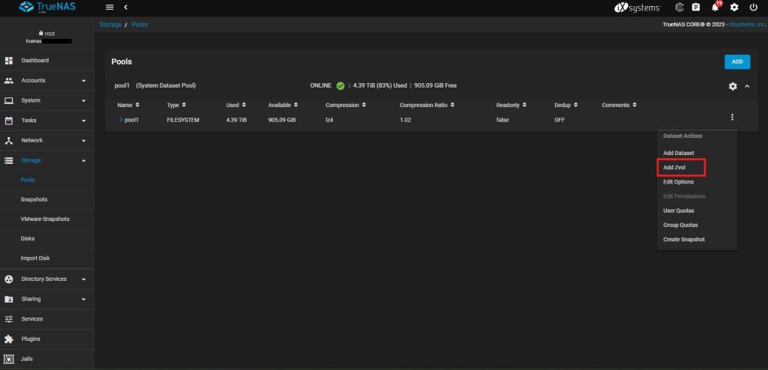This screenshot has height=370, width=768.
Task: Click the Storage icon in sidebar
Action: [x=9, y=160]
